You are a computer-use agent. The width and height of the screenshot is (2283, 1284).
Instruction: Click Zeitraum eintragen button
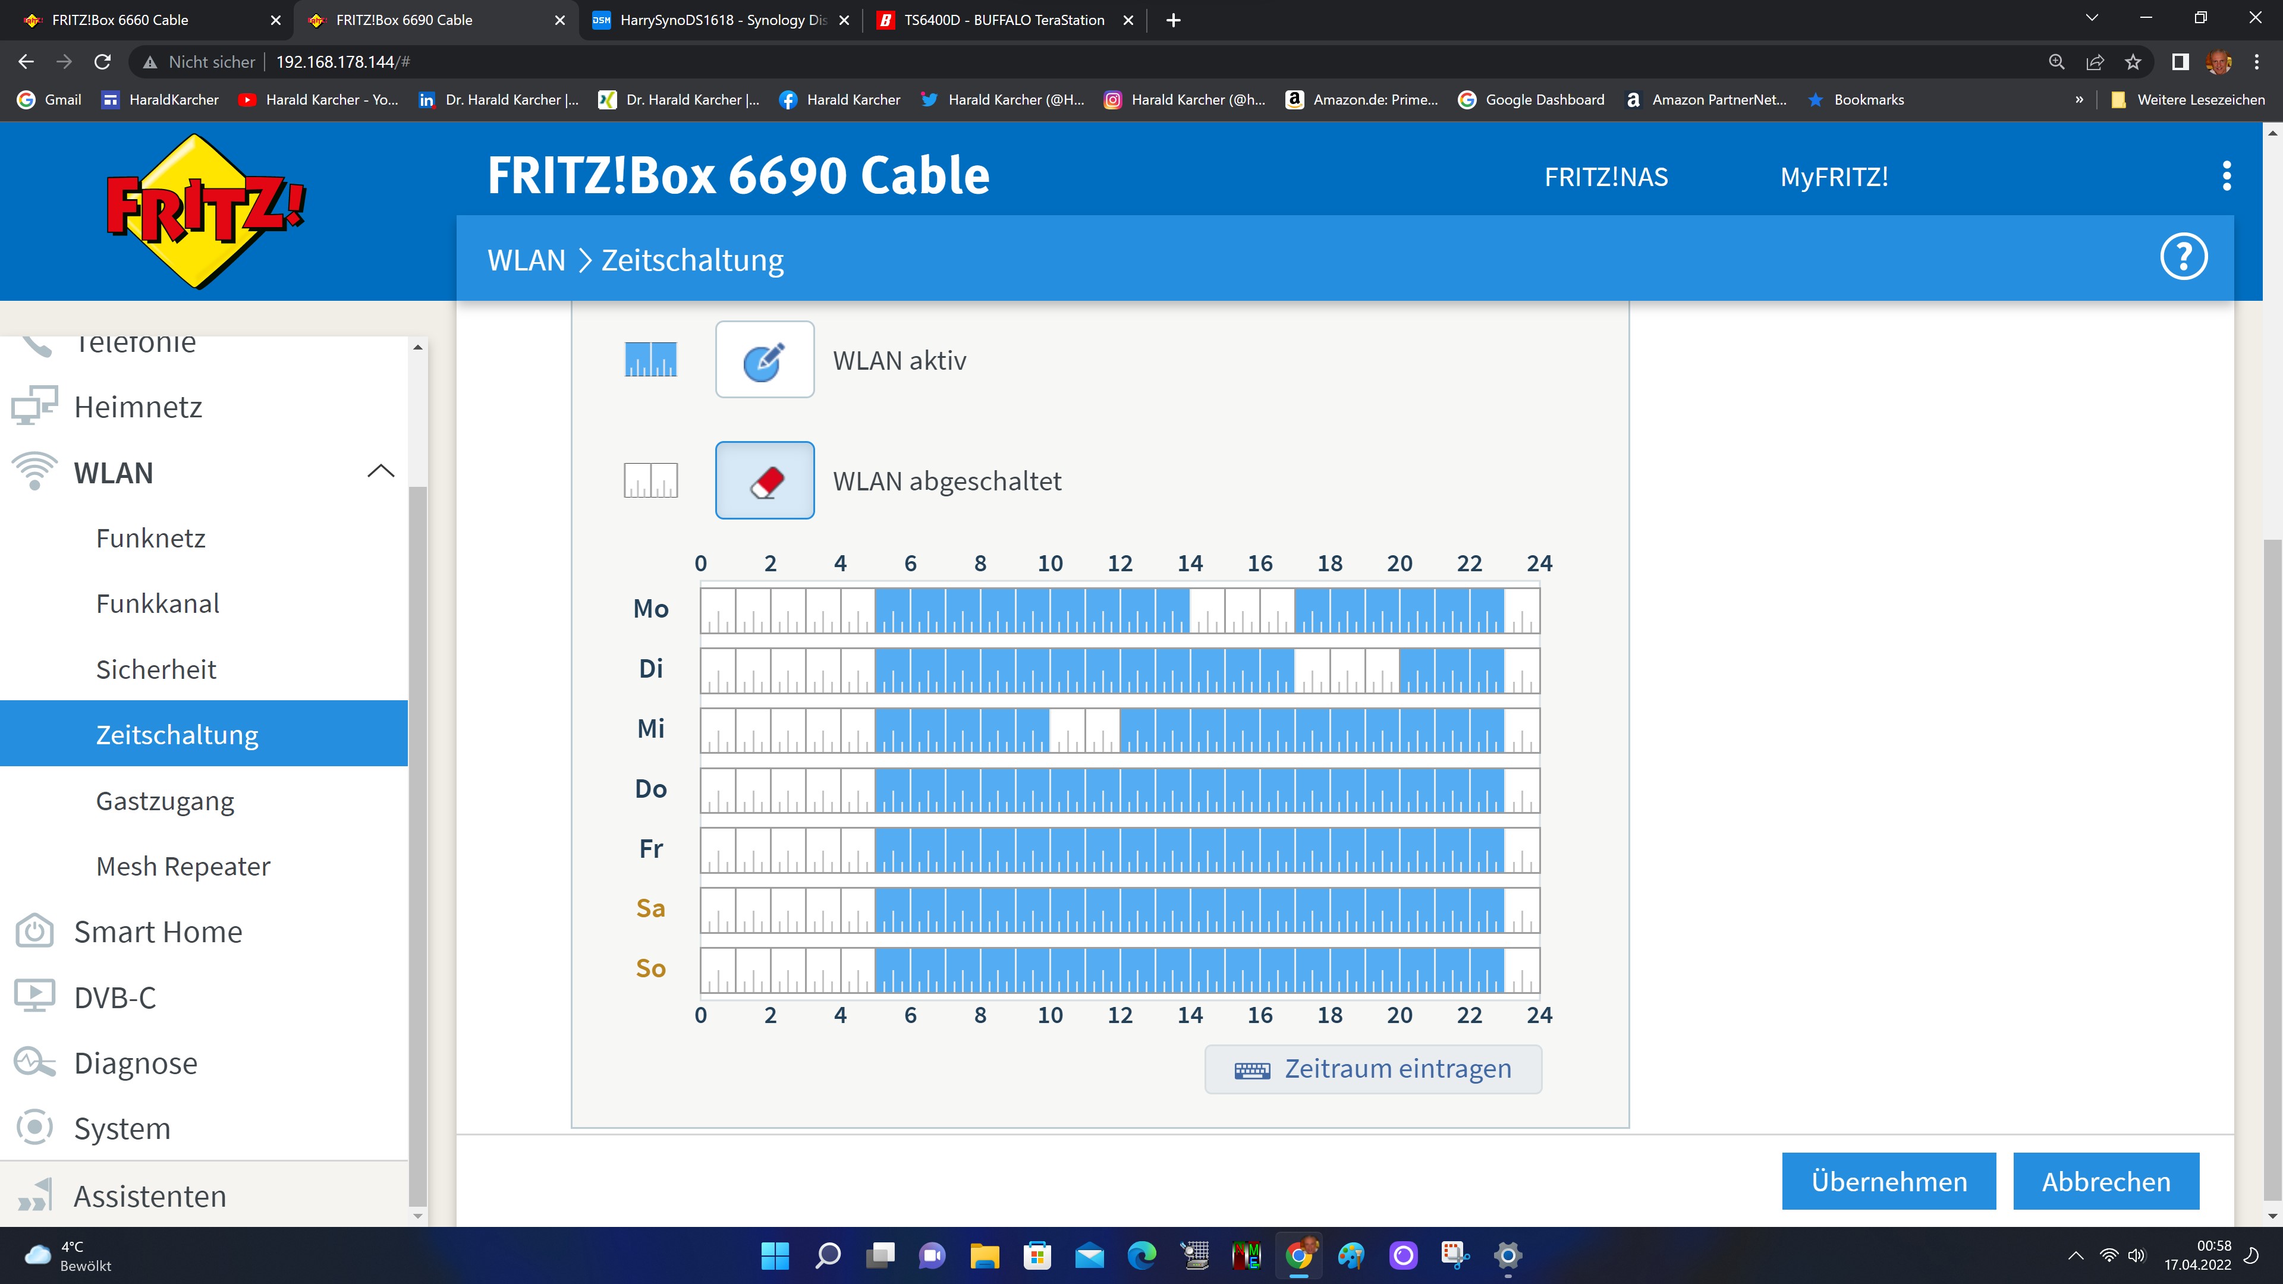point(1373,1069)
